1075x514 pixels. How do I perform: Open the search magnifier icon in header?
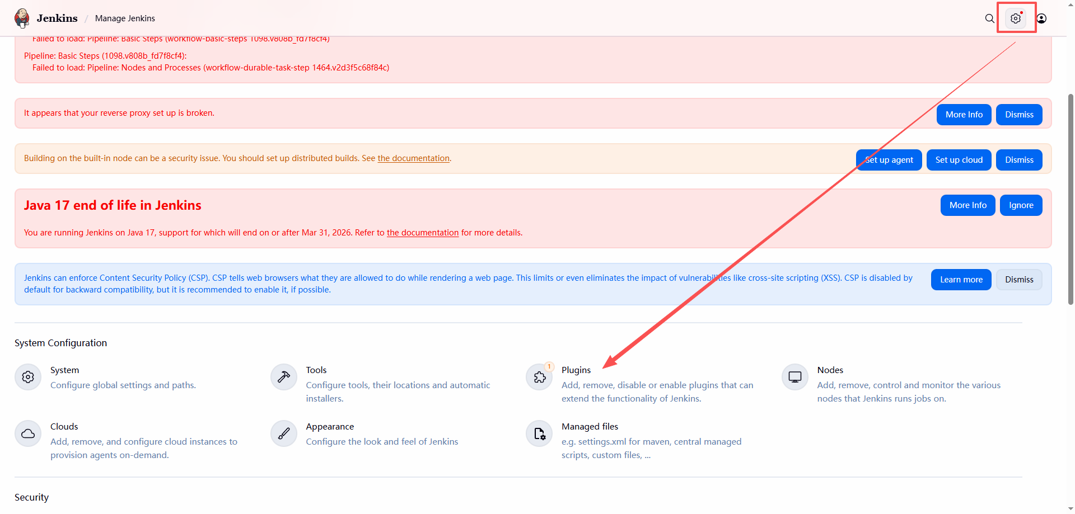[x=990, y=18]
